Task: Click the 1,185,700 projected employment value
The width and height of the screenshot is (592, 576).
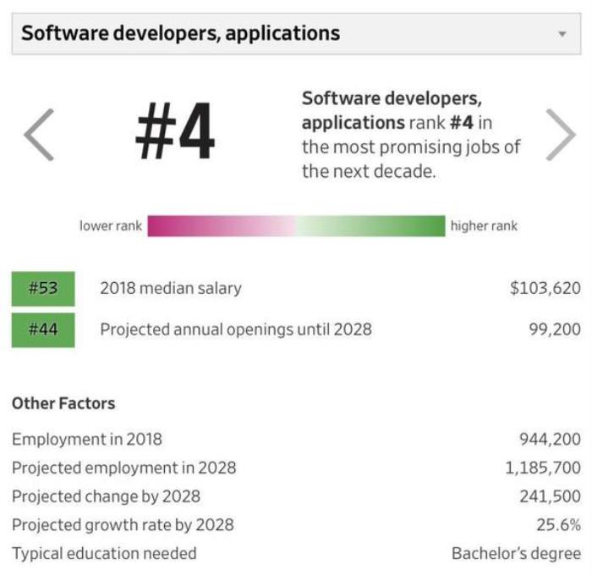Action: pyautogui.click(x=543, y=468)
